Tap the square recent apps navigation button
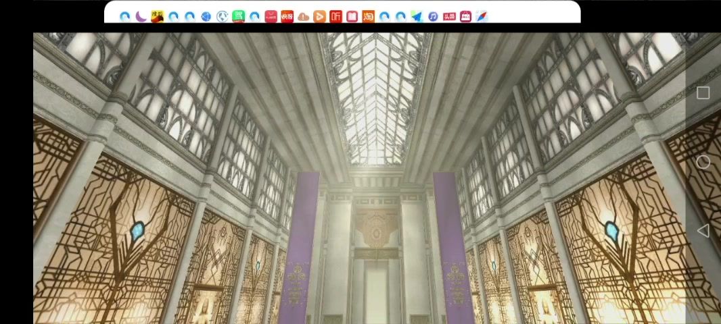The height and width of the screenshot is (324, 721). point(703,93)
